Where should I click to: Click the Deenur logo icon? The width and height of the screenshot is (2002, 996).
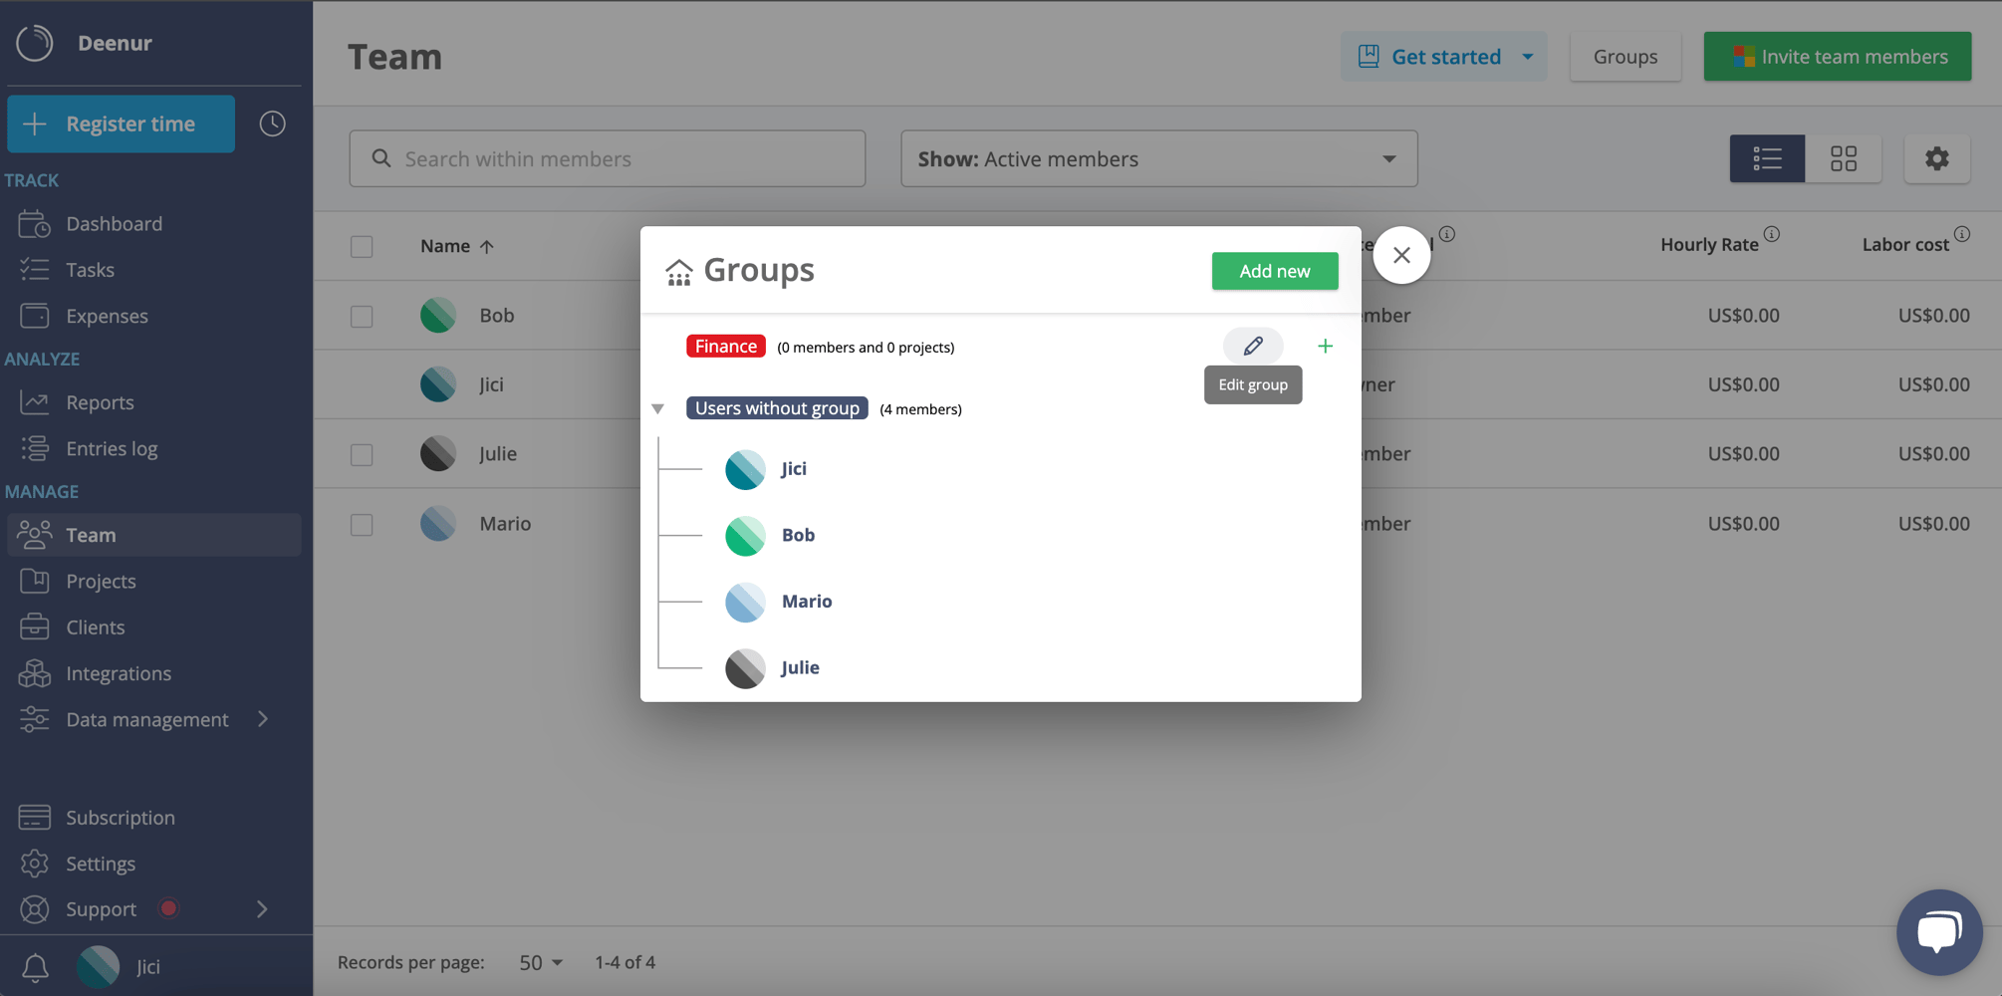tap(35, 43)
